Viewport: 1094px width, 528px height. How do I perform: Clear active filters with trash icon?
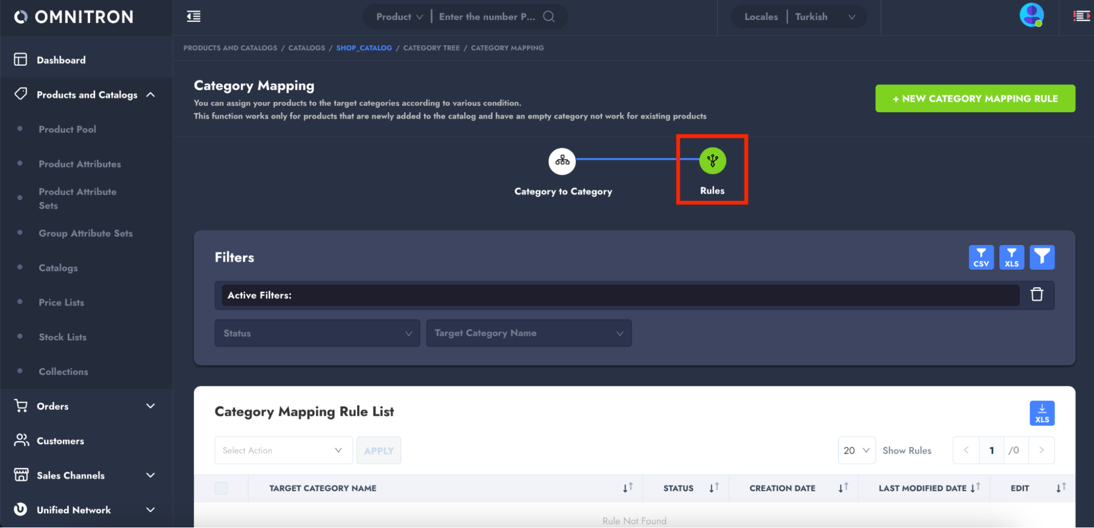[x=1037, y=295]
